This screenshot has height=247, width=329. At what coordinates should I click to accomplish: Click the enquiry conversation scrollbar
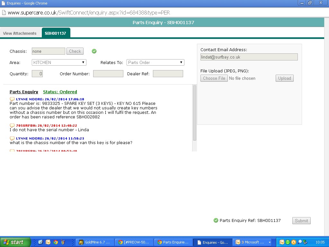[x=194, y=113]
